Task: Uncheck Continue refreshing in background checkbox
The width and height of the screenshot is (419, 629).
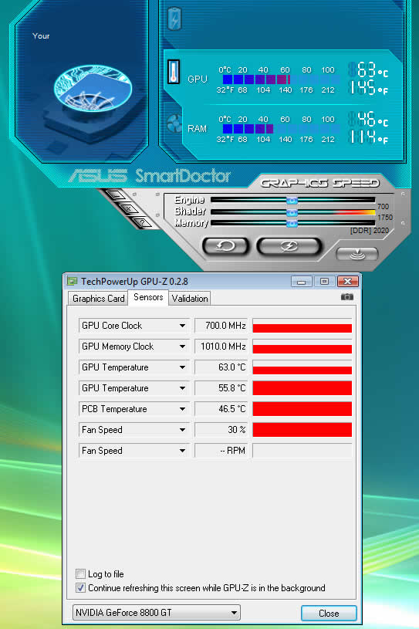Action: (x=80, y=587)
